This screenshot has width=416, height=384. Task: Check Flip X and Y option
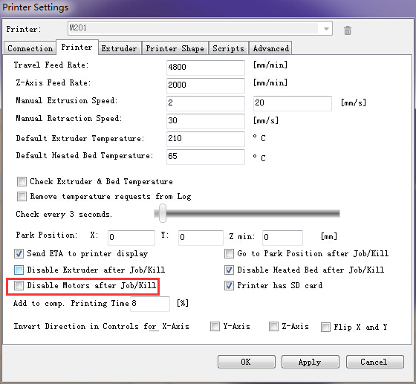pos(325,327)
